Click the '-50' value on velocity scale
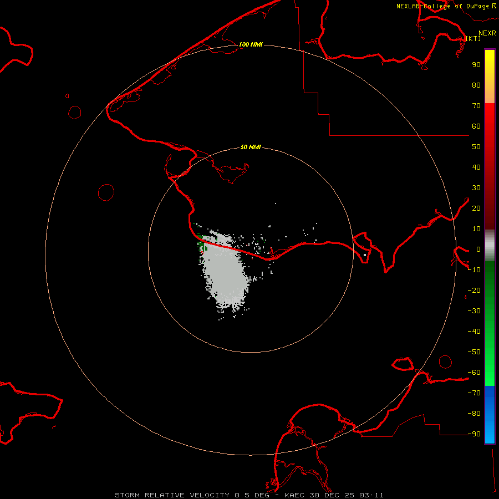 click(474, 352)
